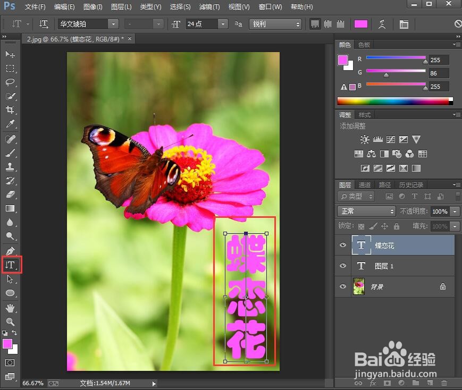
Task: Select the Quick Selection tool
Action: (10, 96)
